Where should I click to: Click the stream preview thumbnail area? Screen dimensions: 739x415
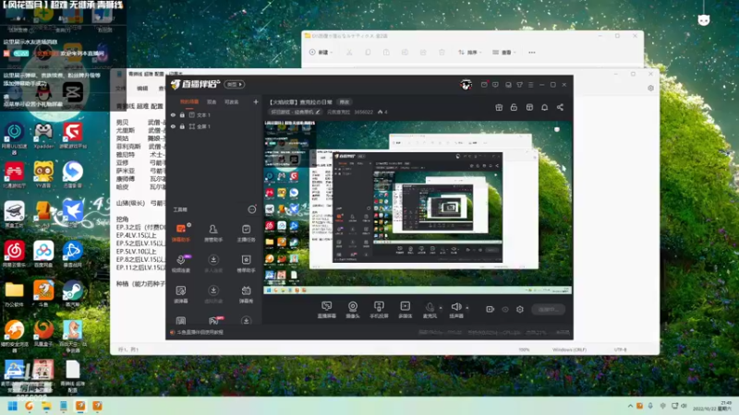click(x=418, y=207)
